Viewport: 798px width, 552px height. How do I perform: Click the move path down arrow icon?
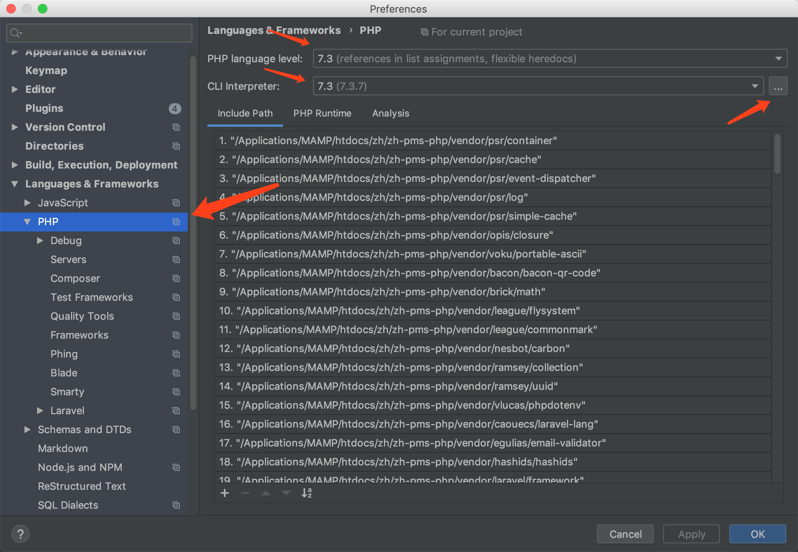pos(286,493)
